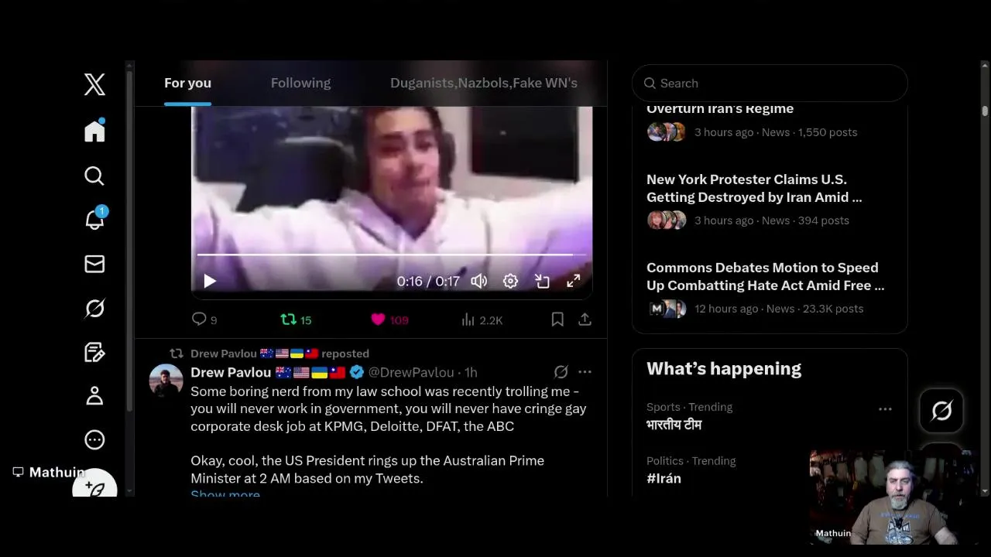Open the three-dot menu on Drew Pavlou's post
This screenshot has height=557, width=991.
[585, 372]
